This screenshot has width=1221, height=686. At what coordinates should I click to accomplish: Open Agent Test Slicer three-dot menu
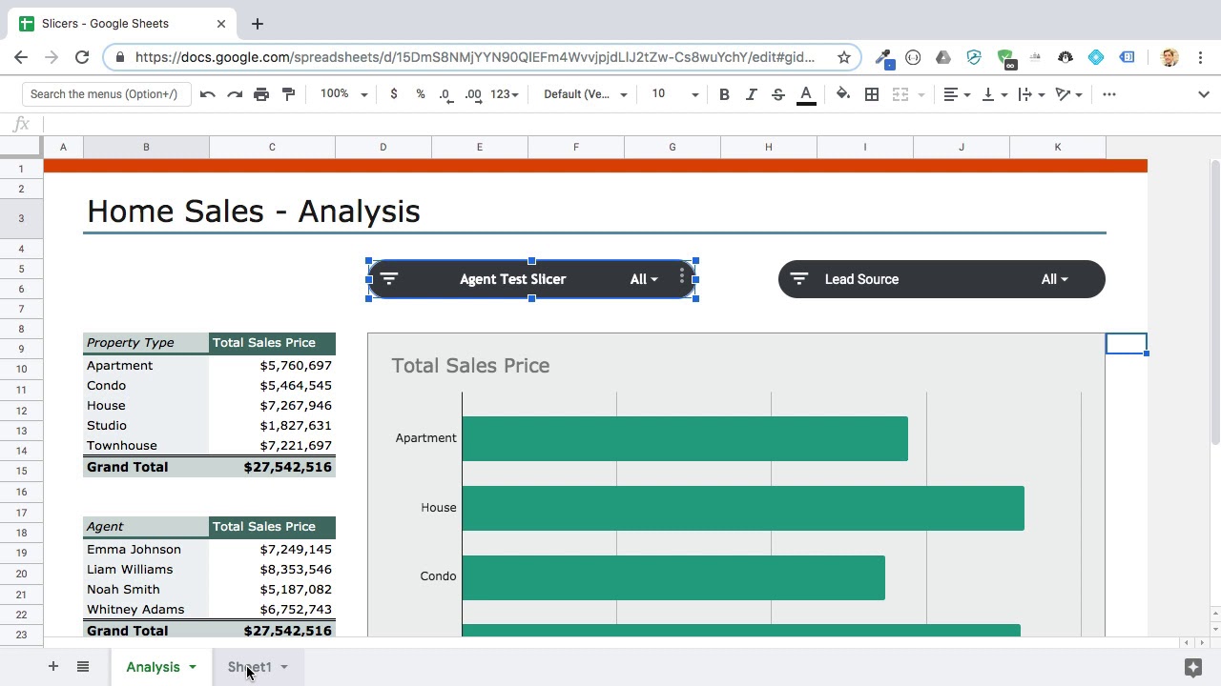click(x=682, y=276)
